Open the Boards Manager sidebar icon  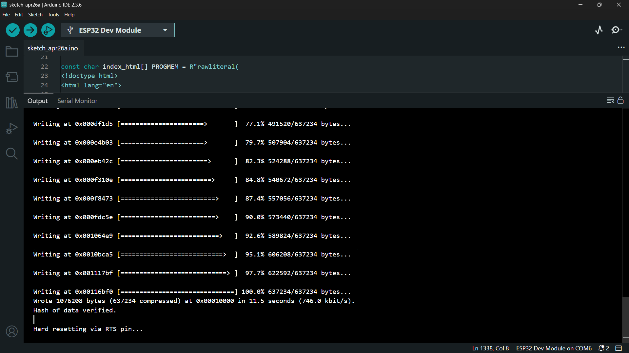pyautogui.click(x=12, y=77)
